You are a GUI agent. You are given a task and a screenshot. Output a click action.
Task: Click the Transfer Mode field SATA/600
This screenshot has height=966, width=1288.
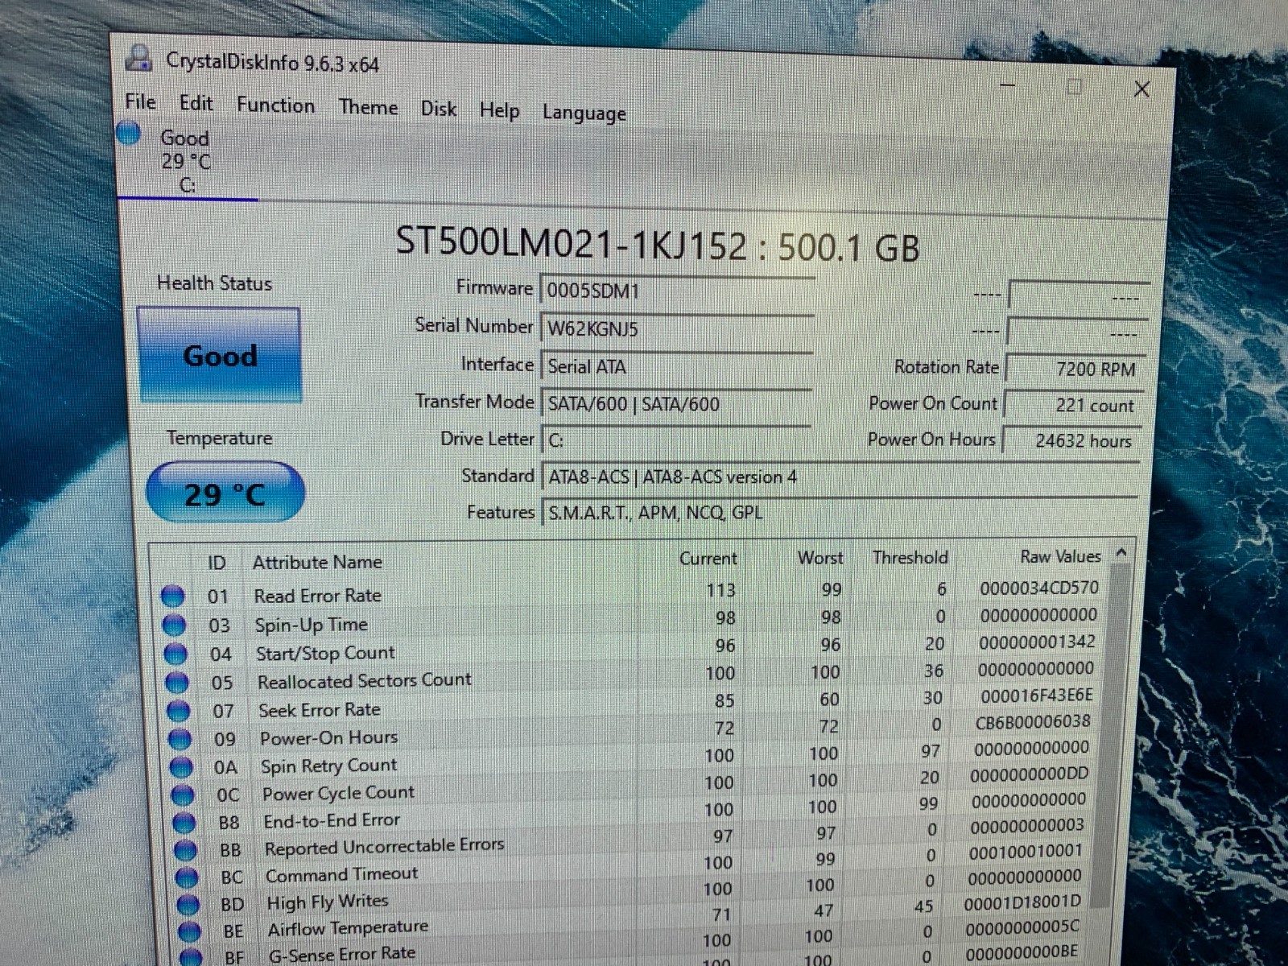point(676,403)
